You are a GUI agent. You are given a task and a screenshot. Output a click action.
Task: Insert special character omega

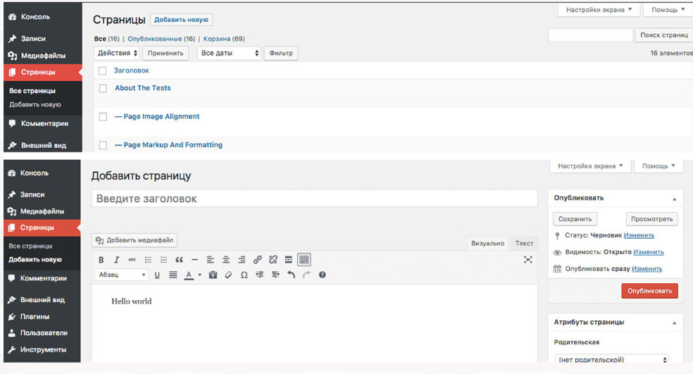coord(244,275)
